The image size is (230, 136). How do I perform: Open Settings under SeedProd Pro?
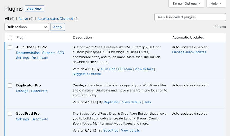pos(22,119)
